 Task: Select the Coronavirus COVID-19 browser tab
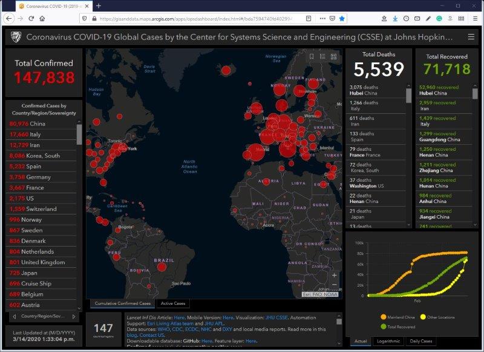coord(54,6)
